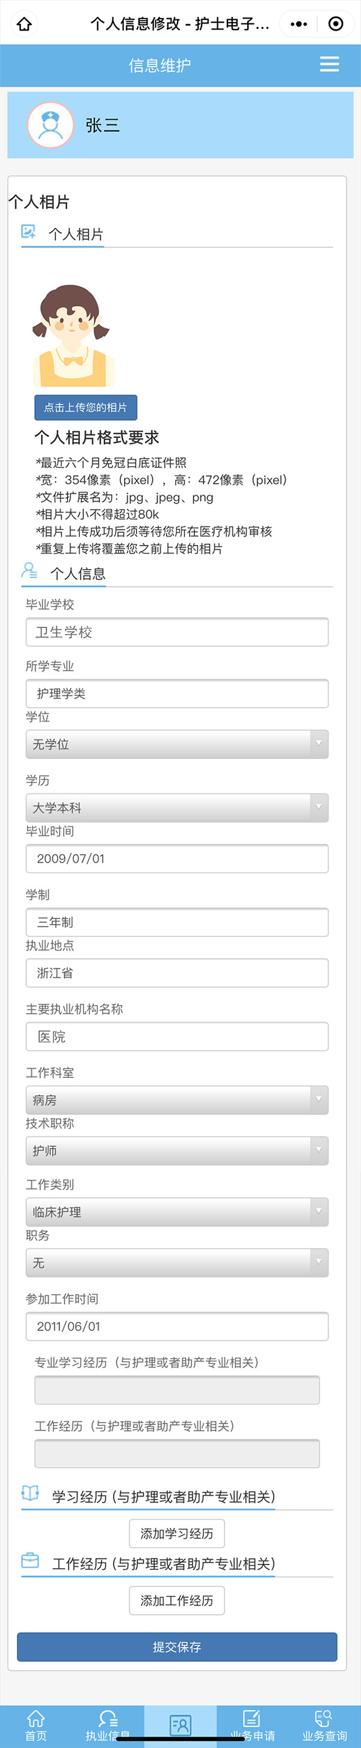Open the 学历 dropdown showing 大学本科
Image resolution: width=361 pixels, height=1748 pixels.
click(x=176, y=807)
